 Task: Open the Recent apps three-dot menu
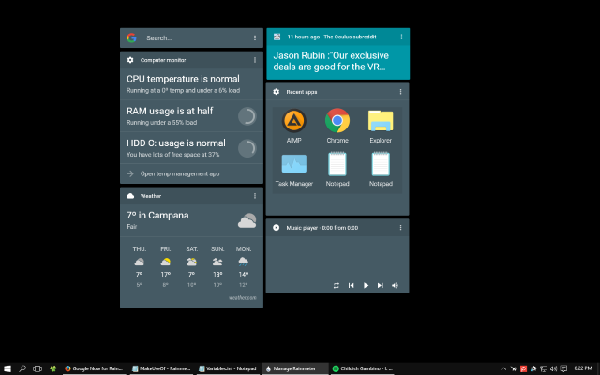[x=400, y=92]
